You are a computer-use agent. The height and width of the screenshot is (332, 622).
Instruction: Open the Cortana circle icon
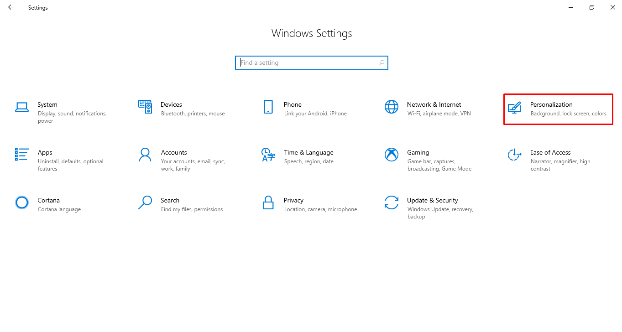22,202
